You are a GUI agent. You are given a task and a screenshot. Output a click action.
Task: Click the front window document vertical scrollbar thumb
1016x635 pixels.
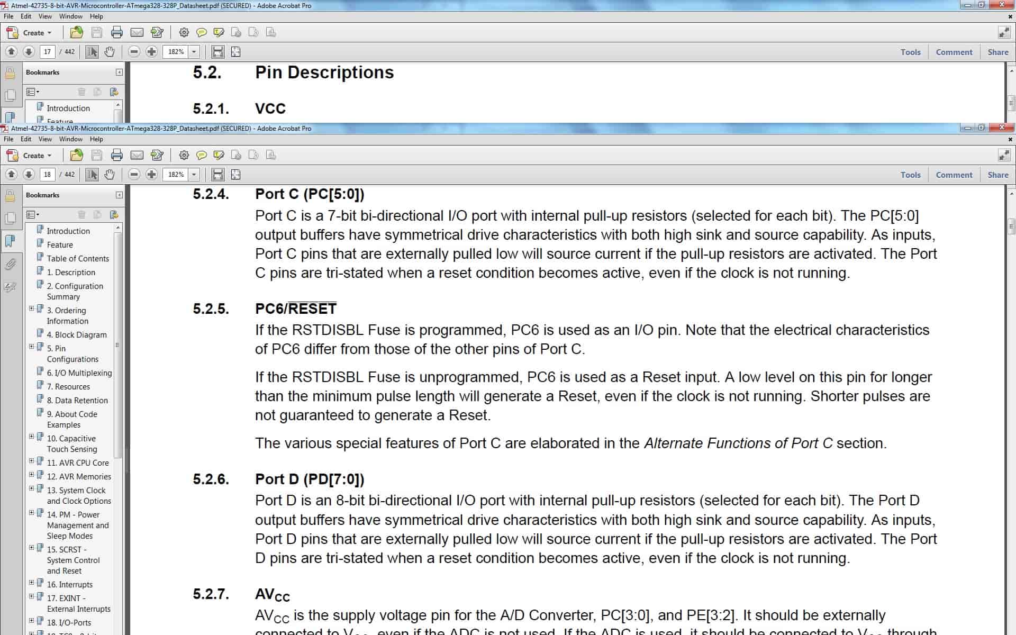pos(1011,226)
